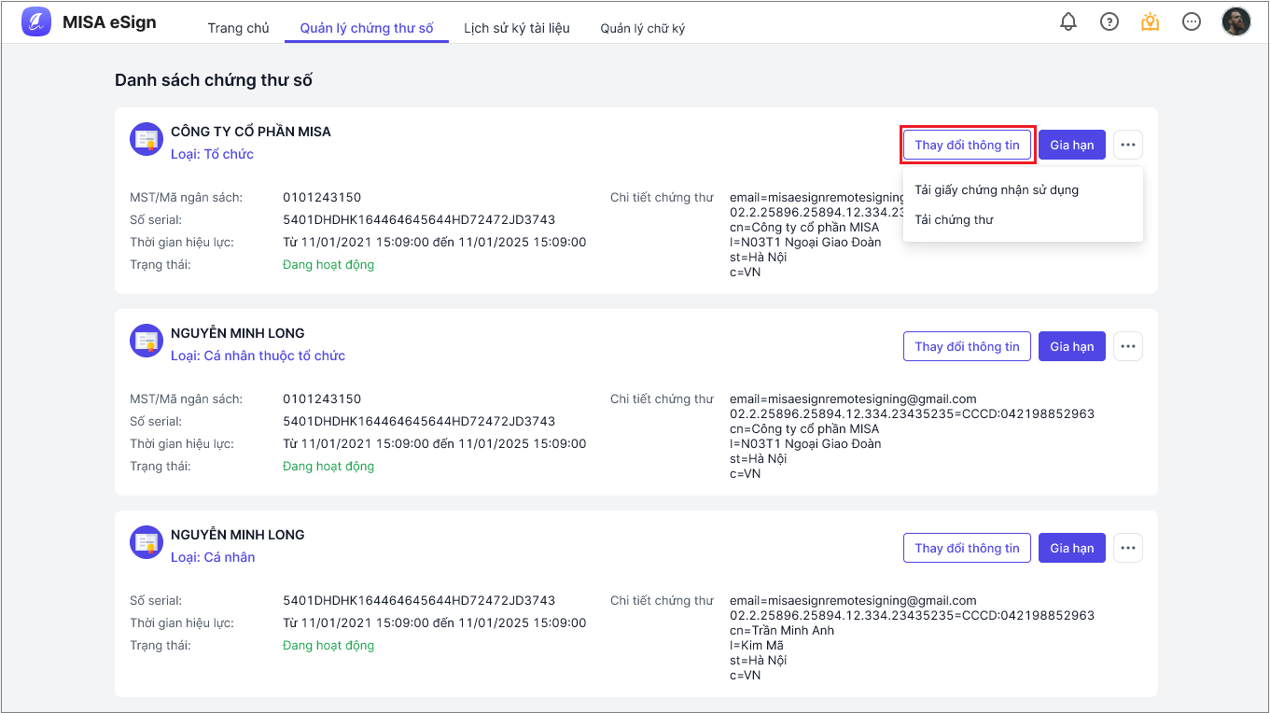Click Thay đổi thông tin on Loại: Cá nhân card
This screenshot has width=1270, height=713.
tap(968, 548)
